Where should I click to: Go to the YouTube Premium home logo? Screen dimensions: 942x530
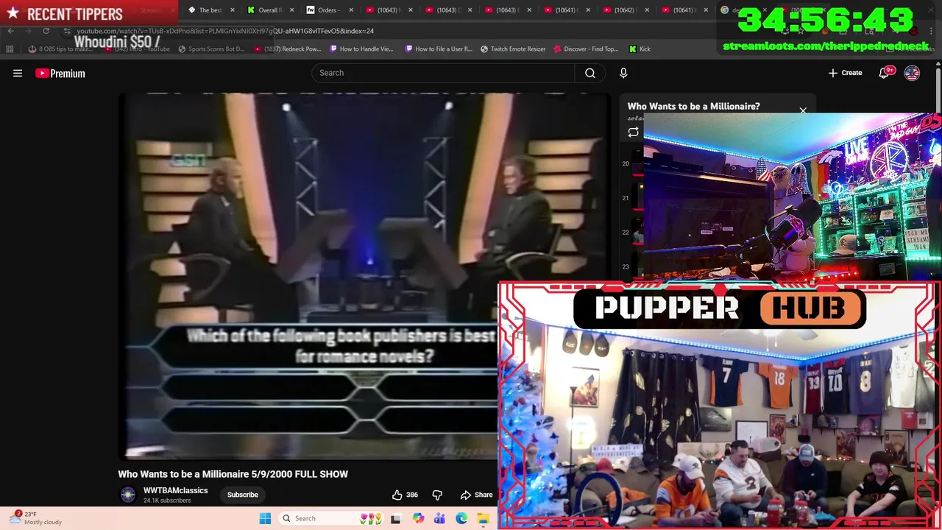click(60, 73)
